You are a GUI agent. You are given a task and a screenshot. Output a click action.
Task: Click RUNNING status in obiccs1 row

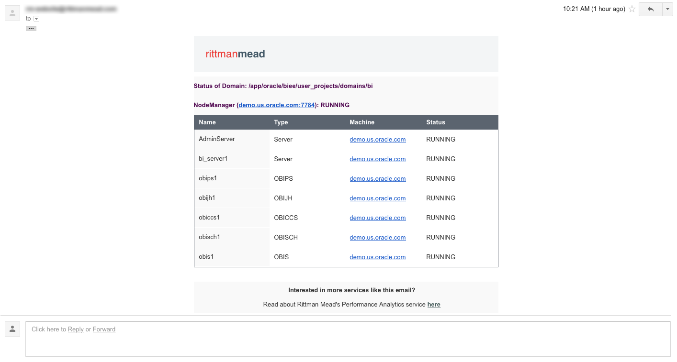pos(440,218)
